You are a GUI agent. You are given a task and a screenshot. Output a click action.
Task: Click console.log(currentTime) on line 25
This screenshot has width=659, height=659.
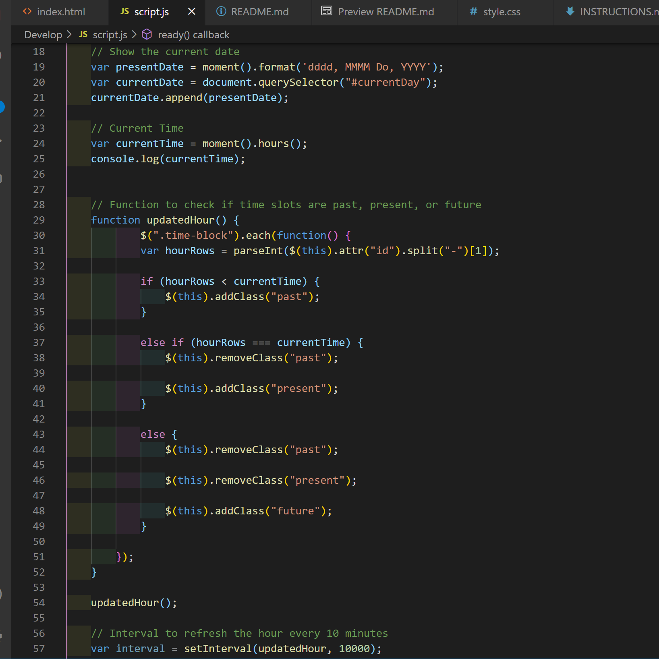pyautogui.click(x=165, y=159)
